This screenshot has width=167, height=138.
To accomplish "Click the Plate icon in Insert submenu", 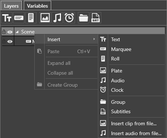I will [103, 70].
